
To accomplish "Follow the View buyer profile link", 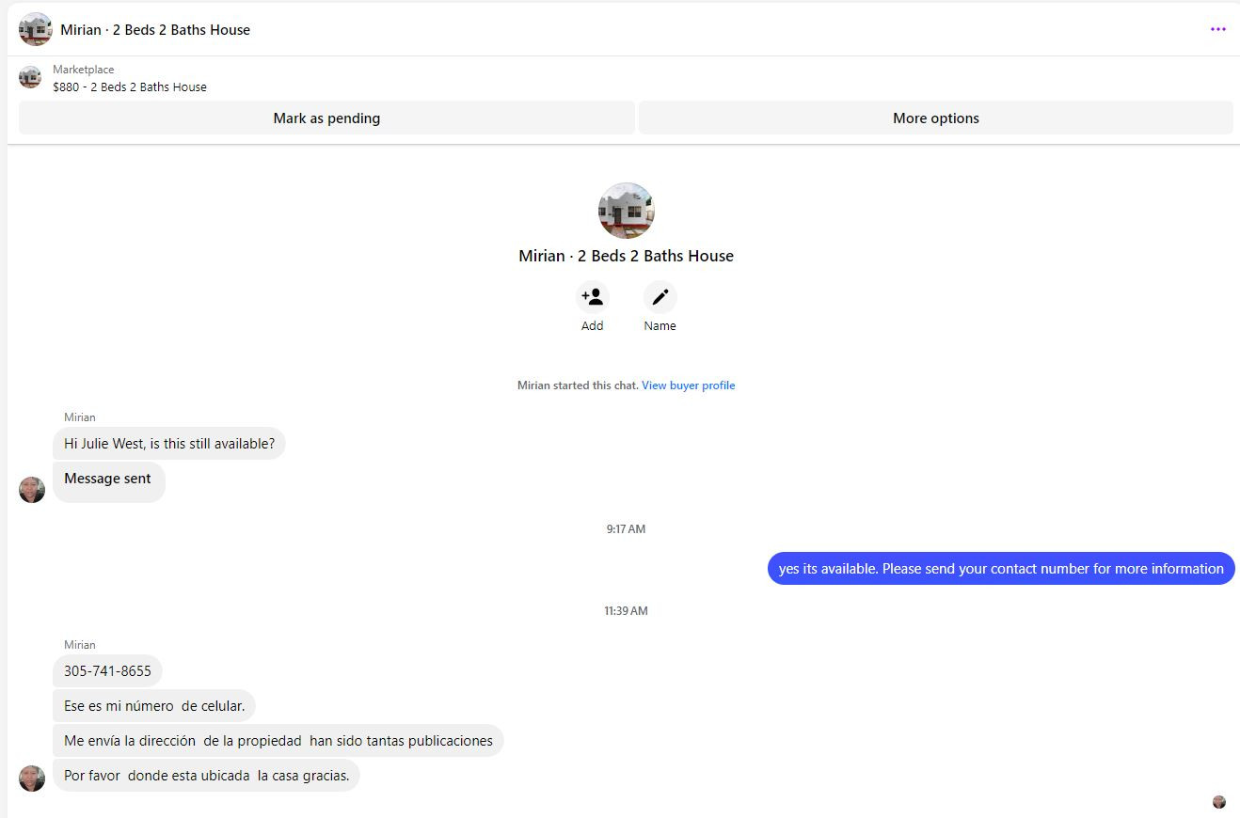I will click(689, 385).
